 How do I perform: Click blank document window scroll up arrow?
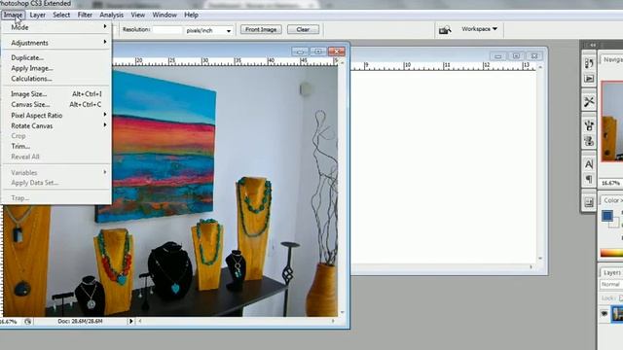coord(540,67)
